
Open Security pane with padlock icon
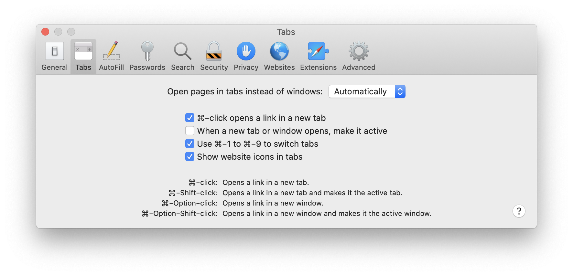[214, 57]
